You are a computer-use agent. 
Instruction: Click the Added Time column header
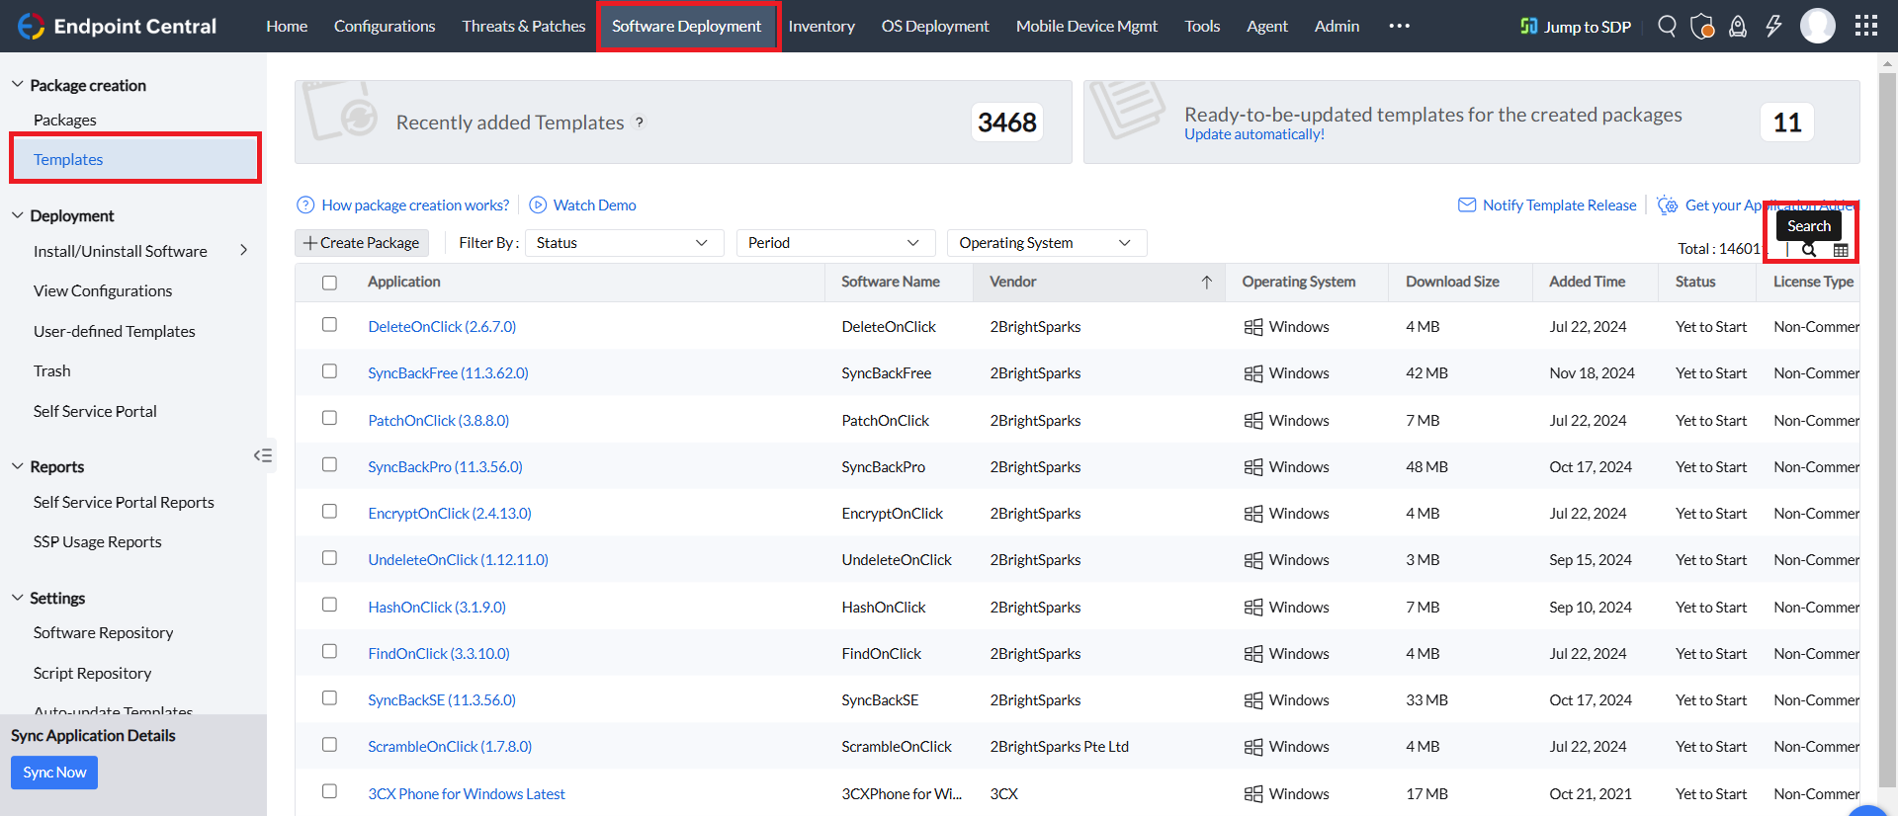1587,283
